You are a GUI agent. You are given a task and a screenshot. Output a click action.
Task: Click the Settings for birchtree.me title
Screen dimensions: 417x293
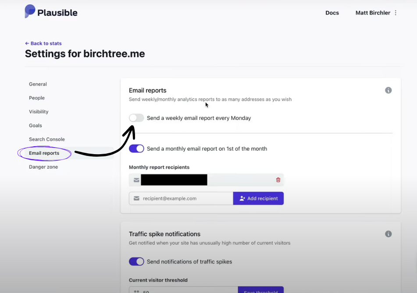pyautogui.click(x=85, y=54)
